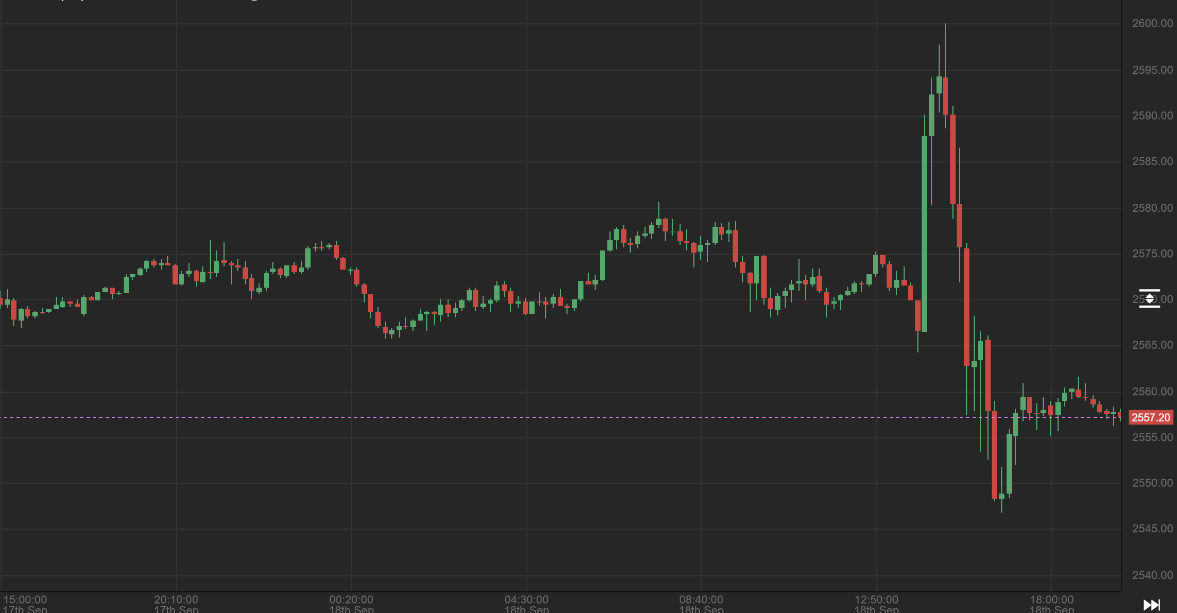Click the 18:00:00 18th Sep time label
This screenshot has width=1177, height=613.
point(1052,603)
